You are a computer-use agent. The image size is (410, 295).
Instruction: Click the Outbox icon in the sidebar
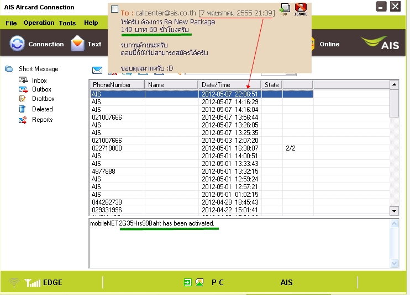[23, 89]
